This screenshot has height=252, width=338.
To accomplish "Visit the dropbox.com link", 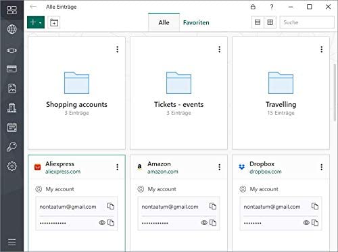I will click(266, 172).
